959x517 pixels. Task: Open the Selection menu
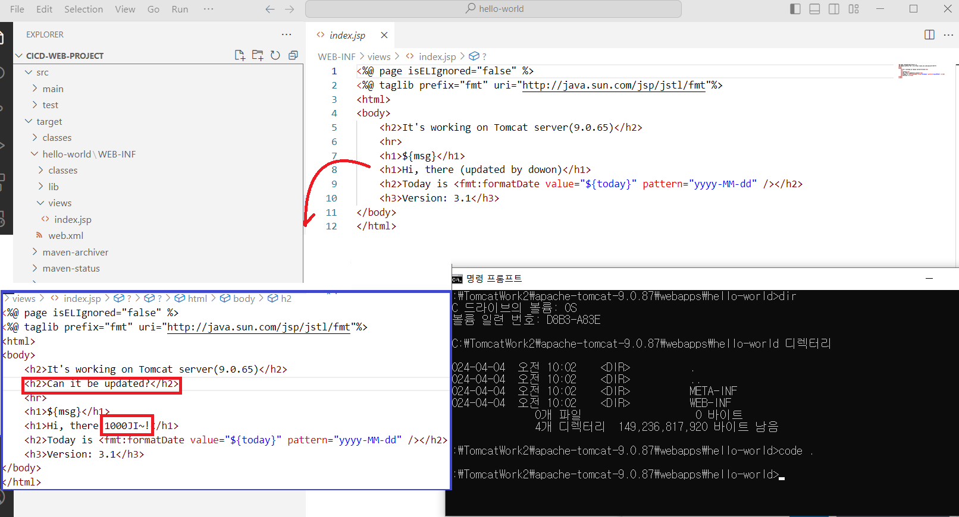point(83,9)
